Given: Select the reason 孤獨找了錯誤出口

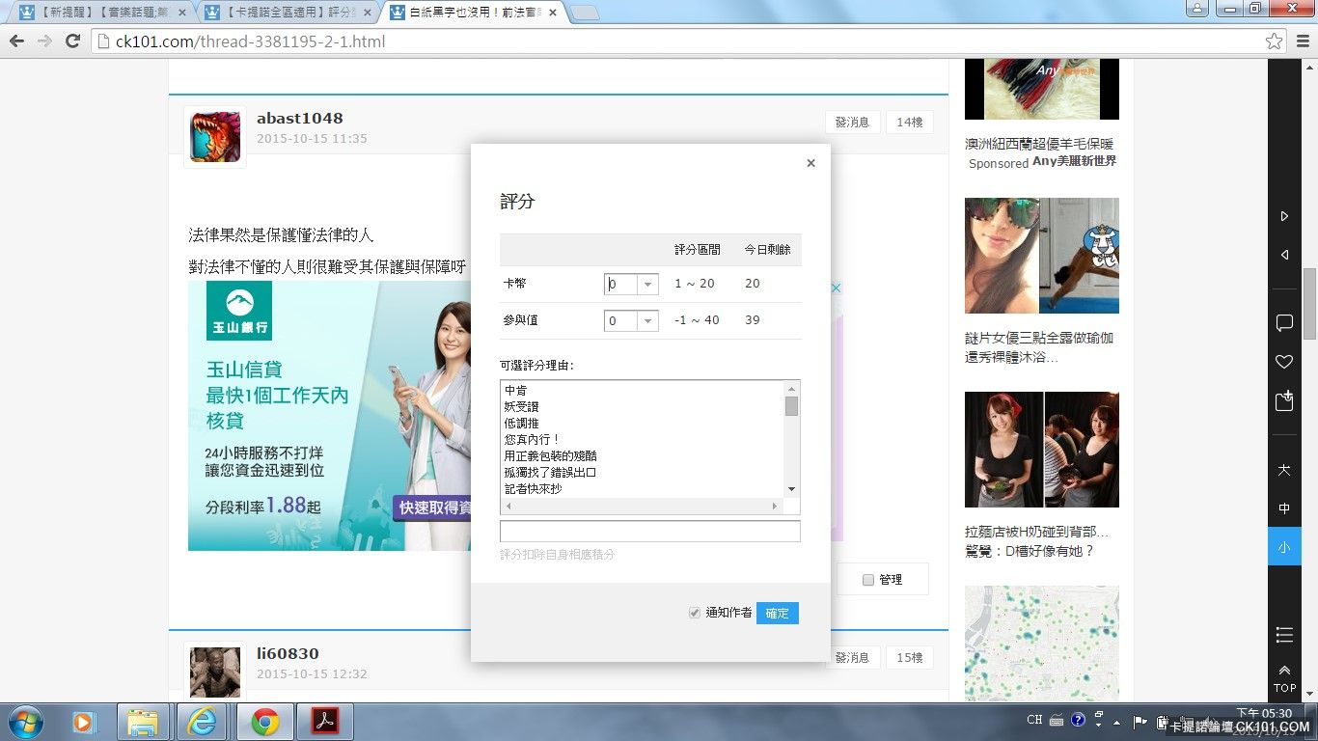Looking at the screenshot, I should tap(550, 473).
